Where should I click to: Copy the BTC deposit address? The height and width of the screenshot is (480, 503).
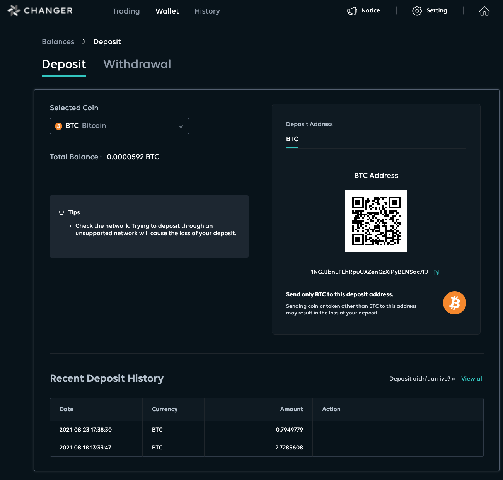pos(436,272)
